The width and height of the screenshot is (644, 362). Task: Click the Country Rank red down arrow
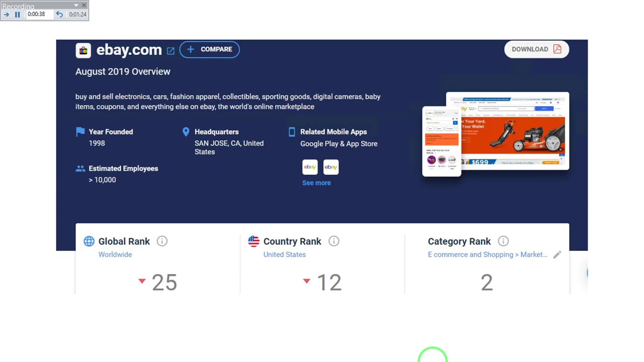click(x=306, y=281)
